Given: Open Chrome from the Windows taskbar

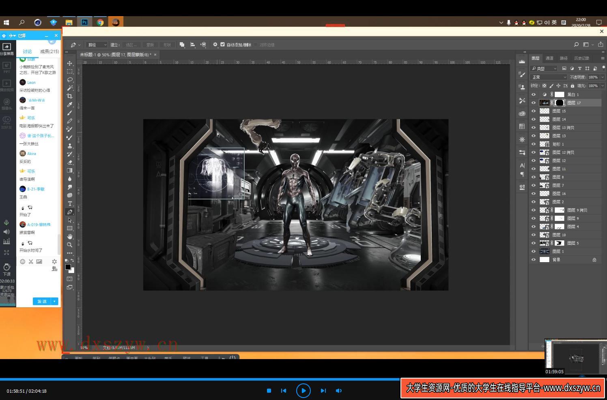Looking at the screenshot, I should [100, 22].
